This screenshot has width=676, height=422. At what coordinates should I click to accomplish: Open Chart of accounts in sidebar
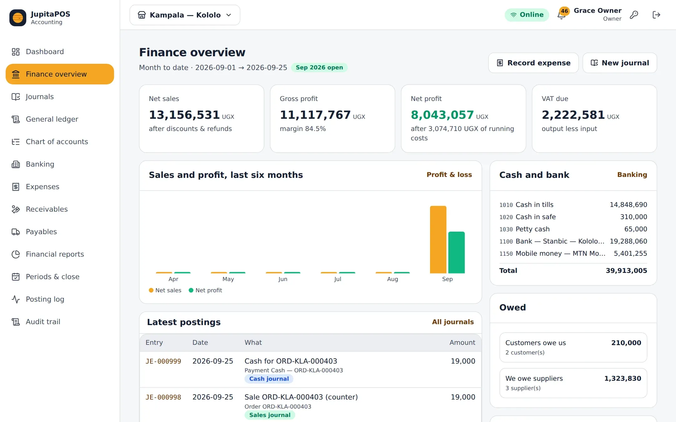click(60, 142)
